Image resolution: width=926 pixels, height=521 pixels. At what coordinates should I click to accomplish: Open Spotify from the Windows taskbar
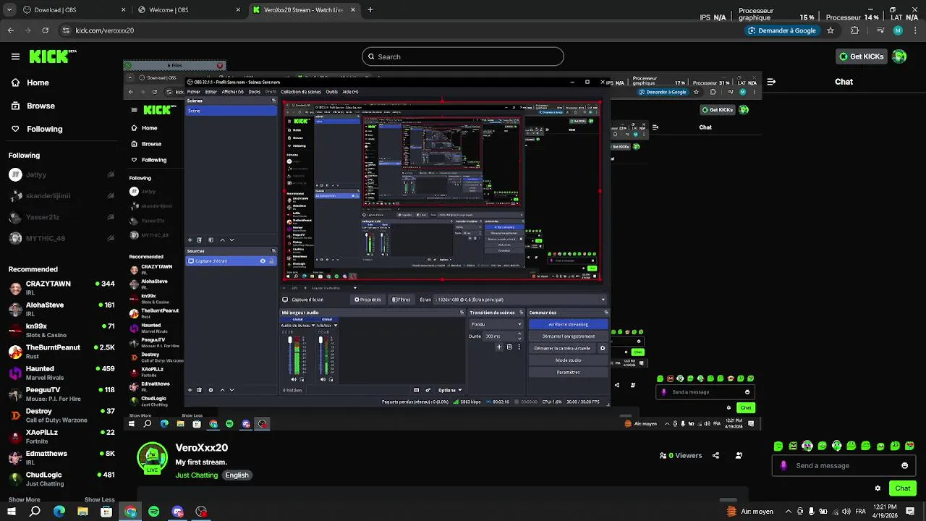[x=154, y=512]
